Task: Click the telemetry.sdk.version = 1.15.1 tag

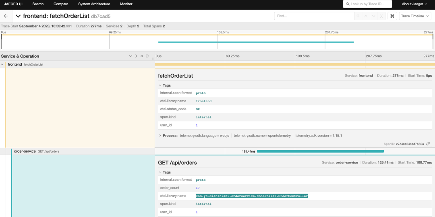Action: tap(319, 136)
